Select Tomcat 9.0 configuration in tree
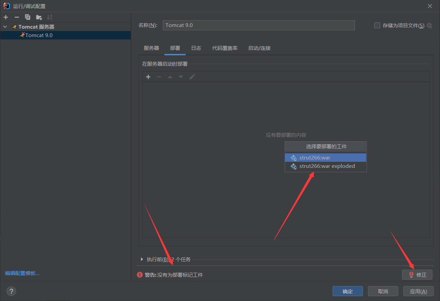The width and height of the screenshot is (440, 301). 65,35
